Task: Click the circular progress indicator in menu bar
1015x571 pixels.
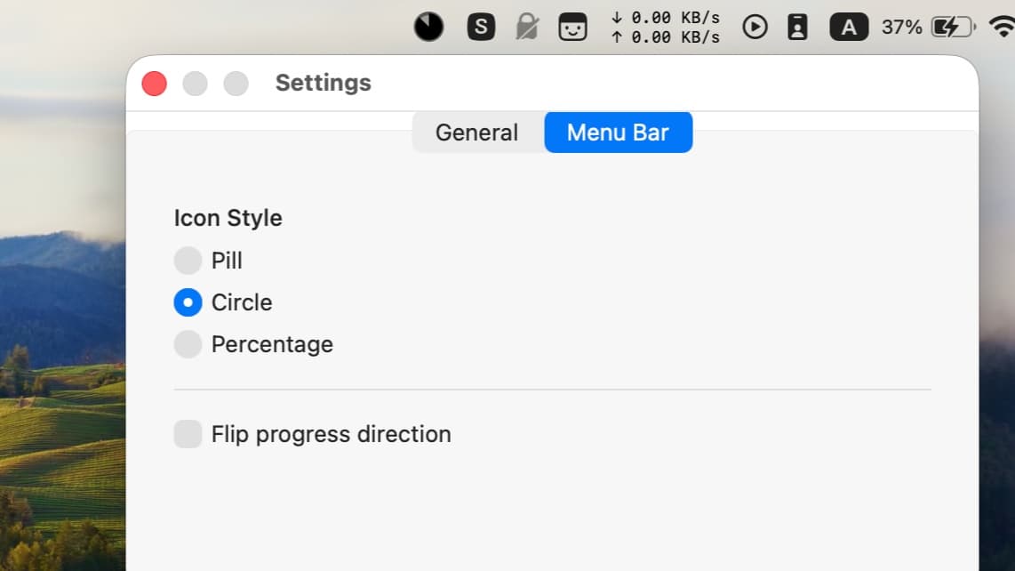Action: [x=428, y=27]
